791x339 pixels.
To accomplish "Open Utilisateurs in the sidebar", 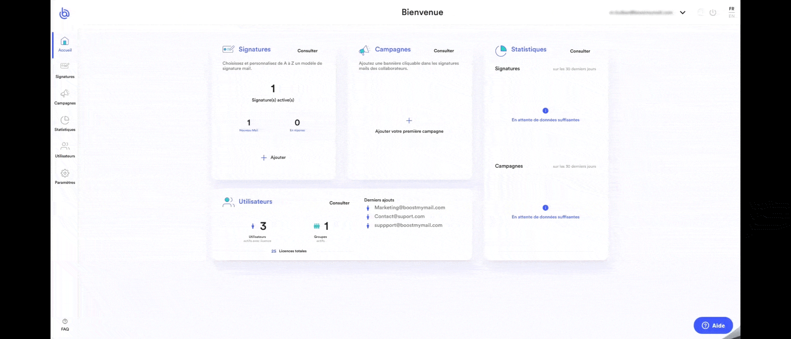I will [65, 150].
